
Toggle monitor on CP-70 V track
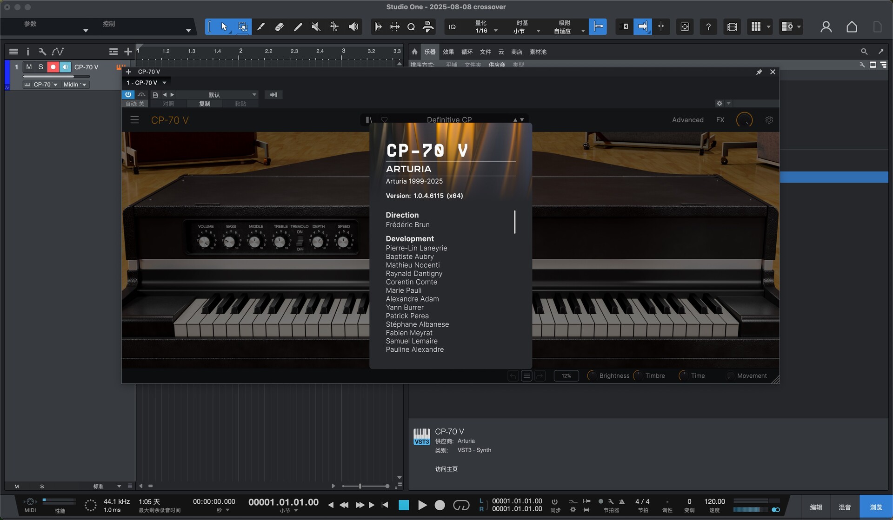[65, 67]
